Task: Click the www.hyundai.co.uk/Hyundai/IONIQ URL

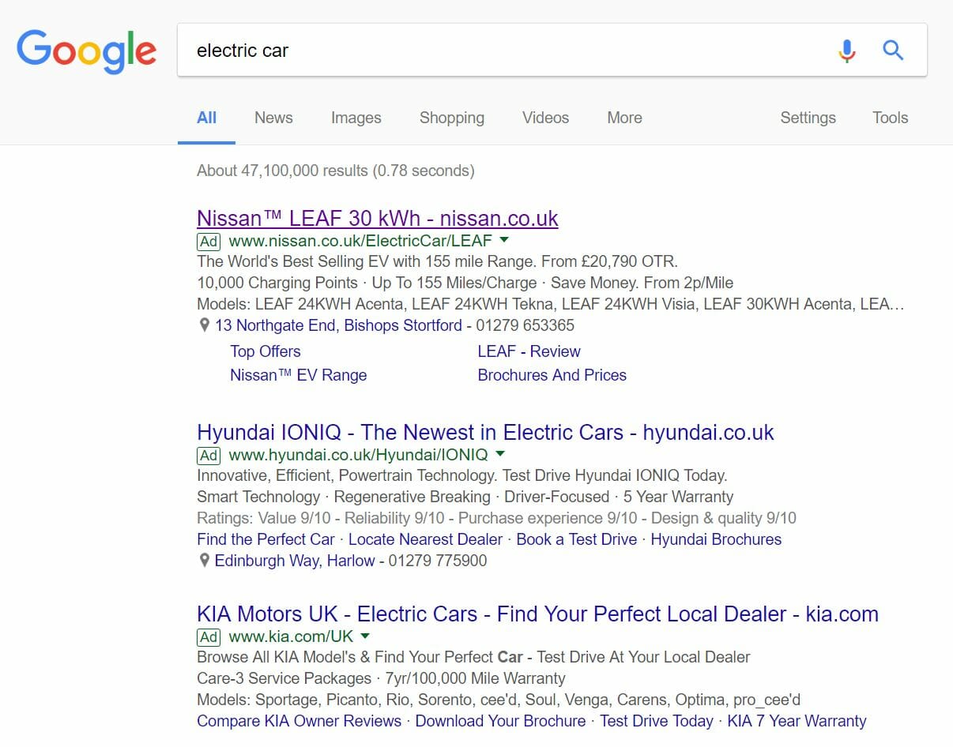Action: pyautogui.click(x=358, y=455)
